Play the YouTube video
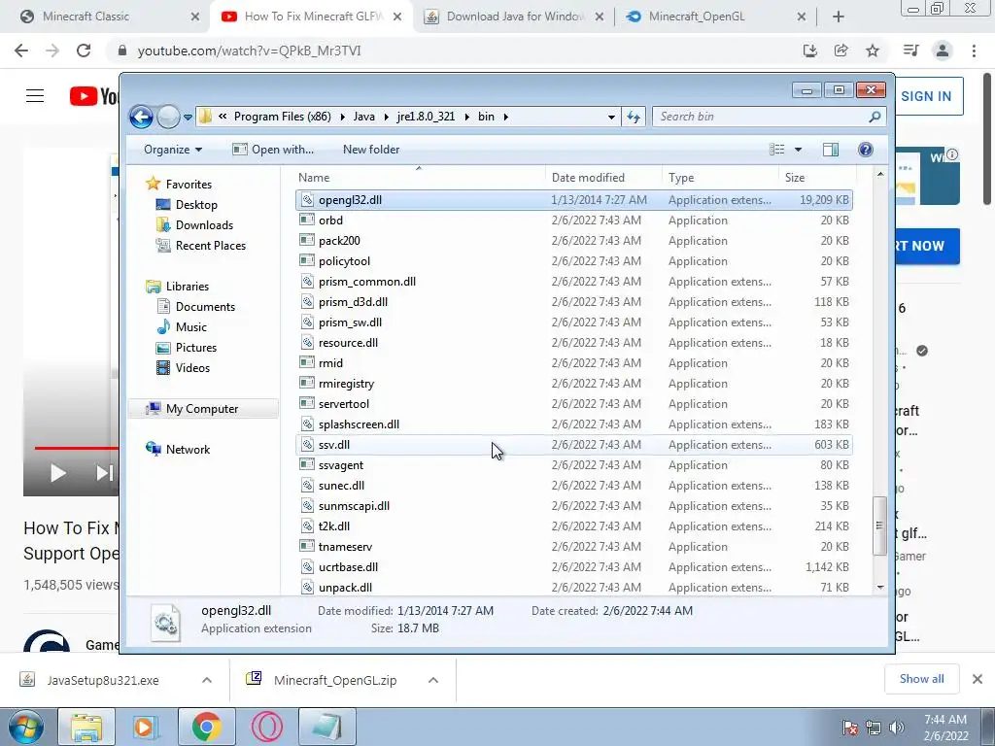Viewport: 995px width, 746px height. coord(57,473)
